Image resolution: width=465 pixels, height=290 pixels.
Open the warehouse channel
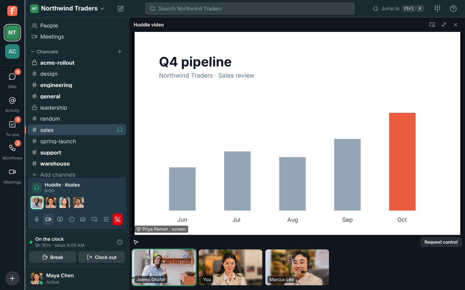point(77,164)
